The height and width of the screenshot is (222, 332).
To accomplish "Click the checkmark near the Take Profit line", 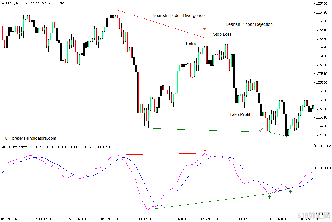I will 261,129.
